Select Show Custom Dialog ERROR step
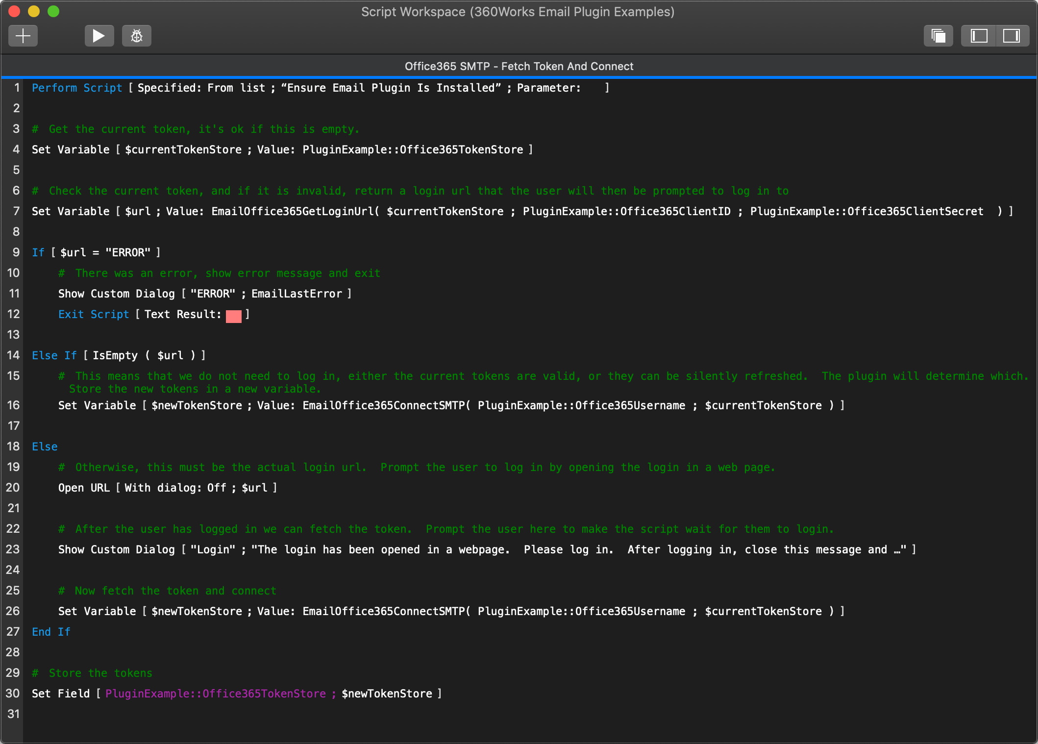Image resolution: width=1038 pixels, height=744 pixels. [x=205, y=294]
